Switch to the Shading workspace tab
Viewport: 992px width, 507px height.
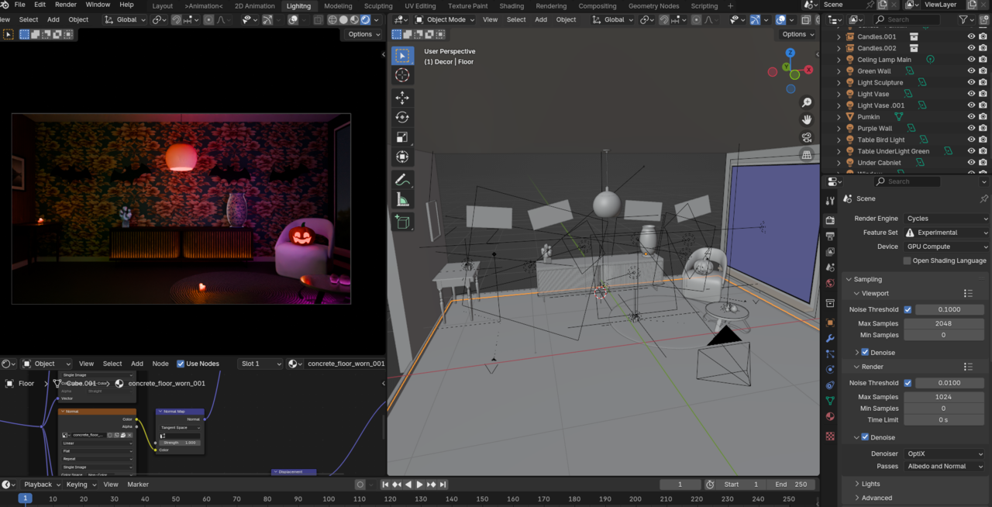pos(511,6)
